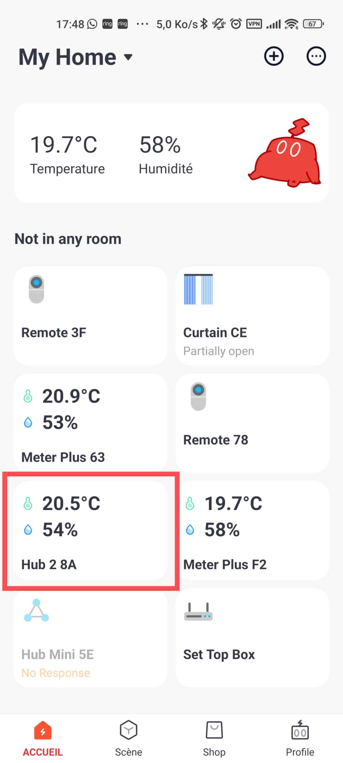Tap the Curtain CE Partially open status

(x=219, y=351)
